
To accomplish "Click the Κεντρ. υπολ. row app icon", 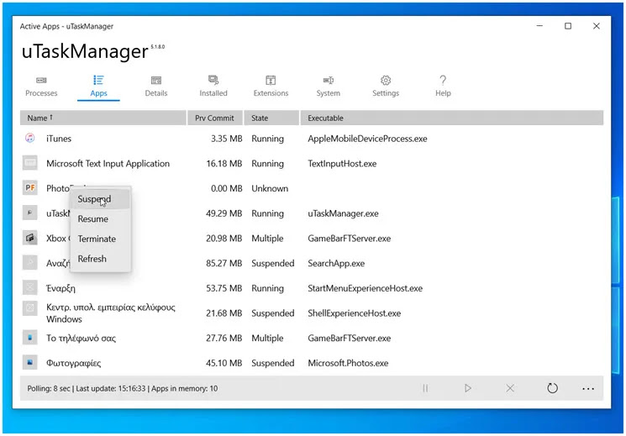I will click(30, 307).
